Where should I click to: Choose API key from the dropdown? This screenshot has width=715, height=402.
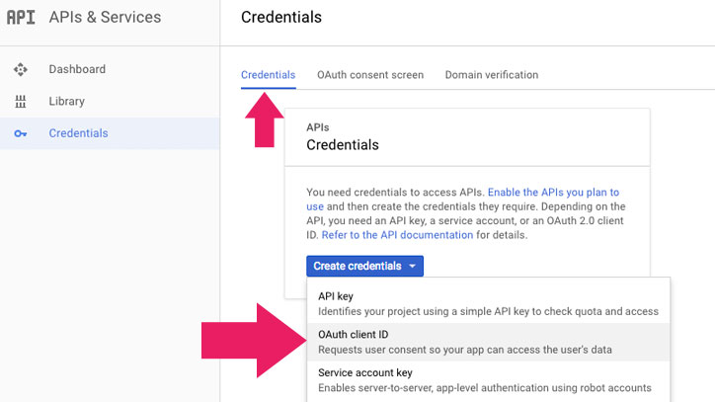click(336, 296)
